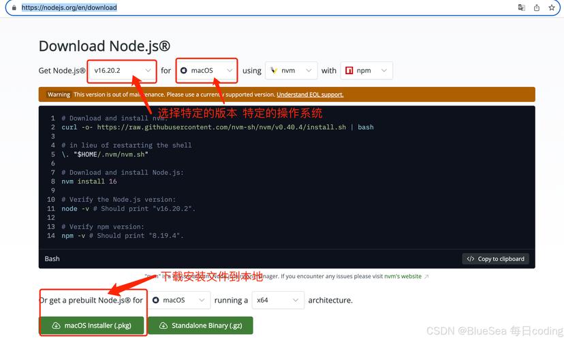Image resolution: width=564 pixels, height=340 pixels.
Task: Click the '# in lieu of restarting the shell' comment
Action: (126, 146)
